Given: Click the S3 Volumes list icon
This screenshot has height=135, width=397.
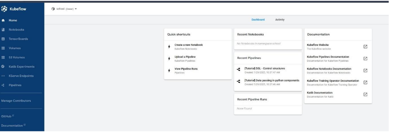Looking at the screenshot, I should coord(3,57).
